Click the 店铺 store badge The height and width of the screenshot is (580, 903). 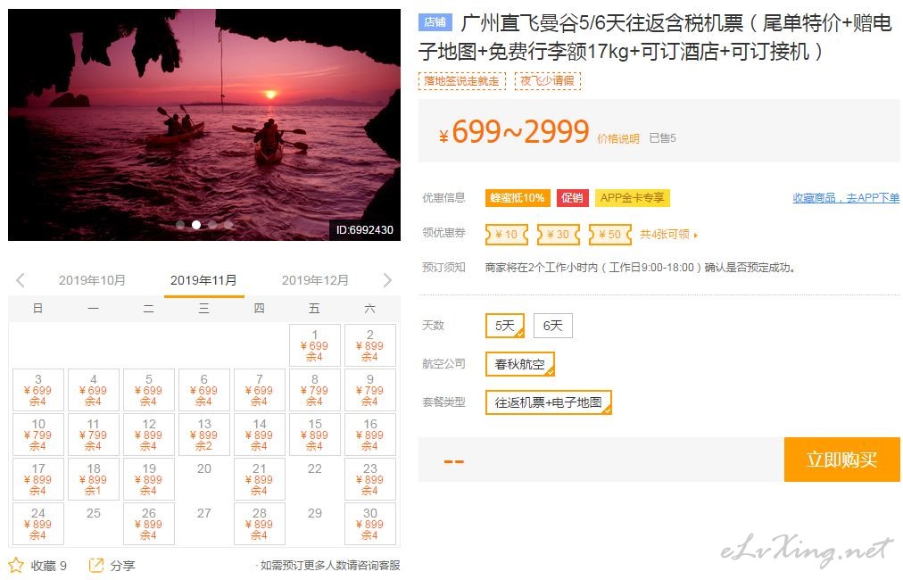[435, 22]
